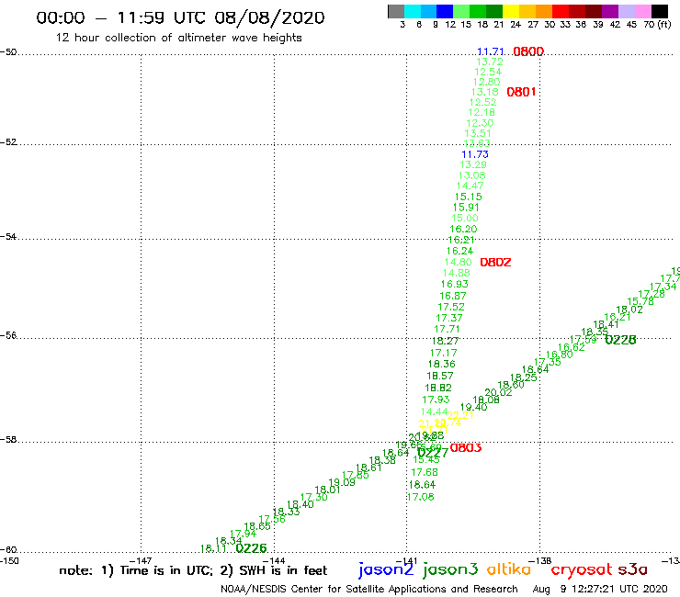The width and height of the screenshot is (680, 597).
Task: Select the wave height value 14.44
Action: tap(434, 411)
